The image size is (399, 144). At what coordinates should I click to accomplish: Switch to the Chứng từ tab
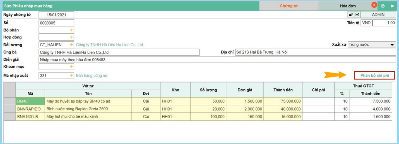(x=289, y=6)
